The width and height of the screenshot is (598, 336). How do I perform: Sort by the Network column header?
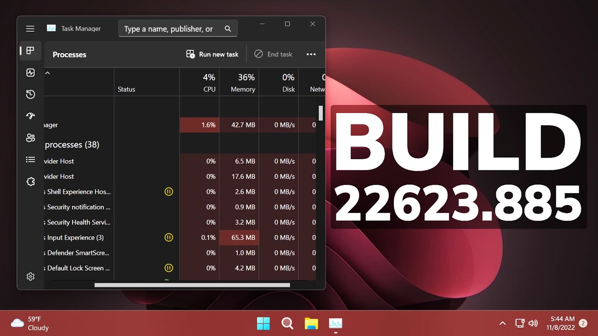312,82
